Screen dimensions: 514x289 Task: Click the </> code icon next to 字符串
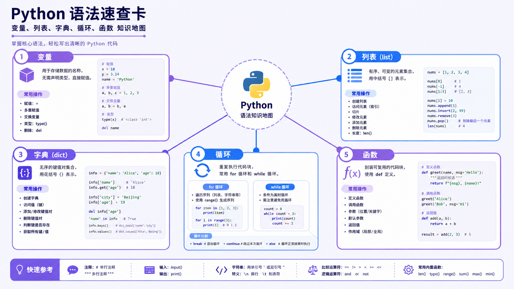221,270
